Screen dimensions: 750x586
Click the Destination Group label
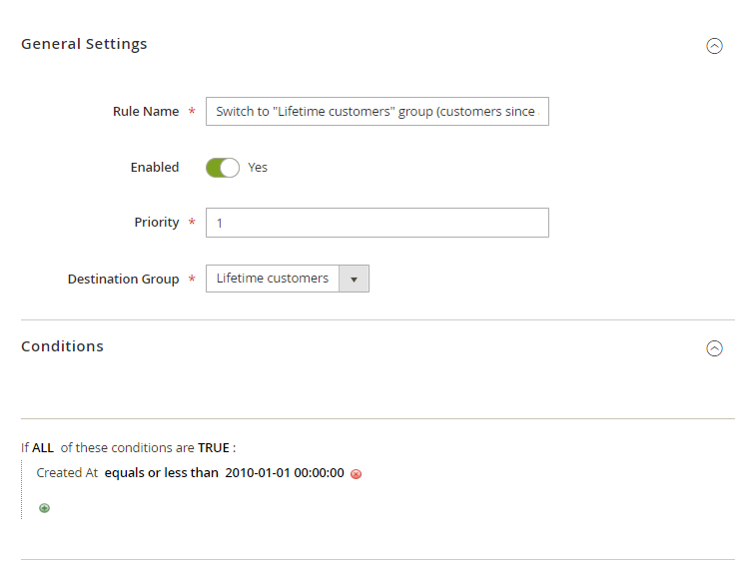click(x=123, y=280)
